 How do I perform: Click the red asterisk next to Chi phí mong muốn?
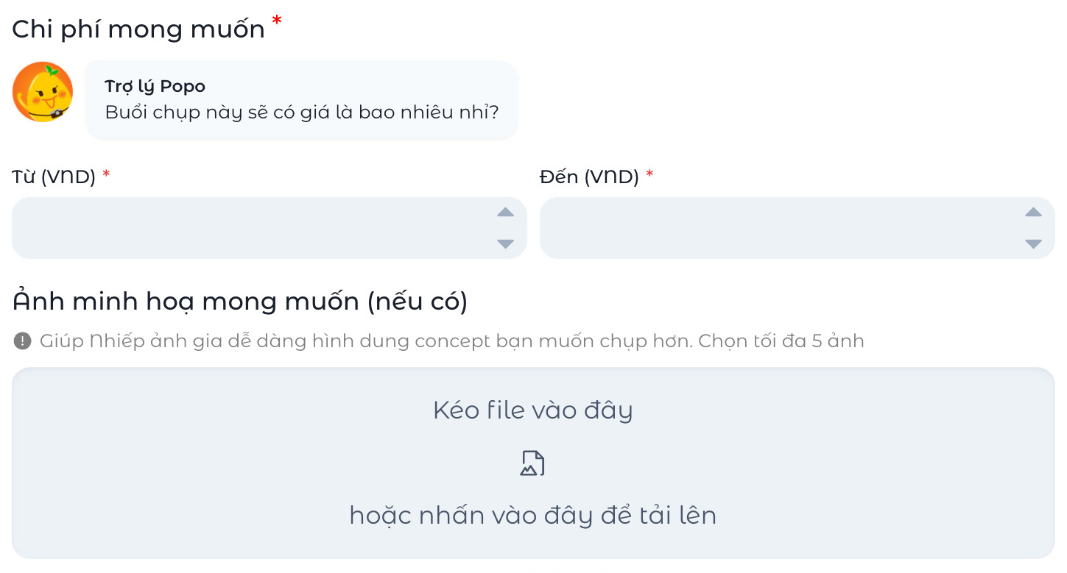click(x=277, y=21)
